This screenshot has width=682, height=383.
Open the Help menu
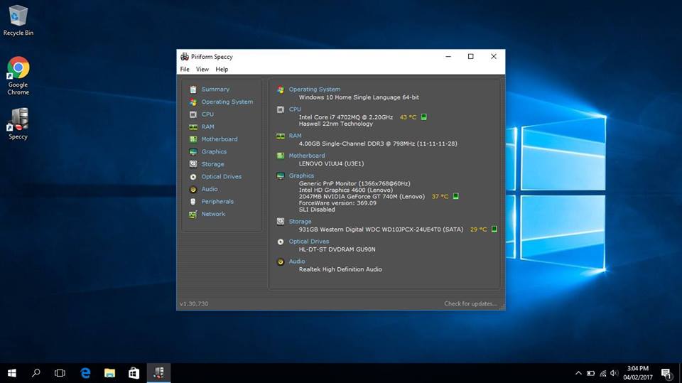(x=222, y=69)
